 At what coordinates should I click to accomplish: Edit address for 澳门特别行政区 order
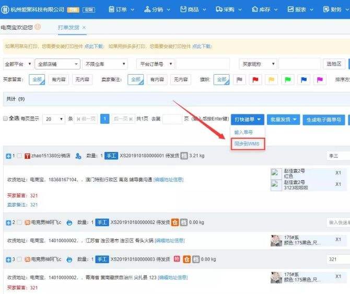(x=169, y=180)
